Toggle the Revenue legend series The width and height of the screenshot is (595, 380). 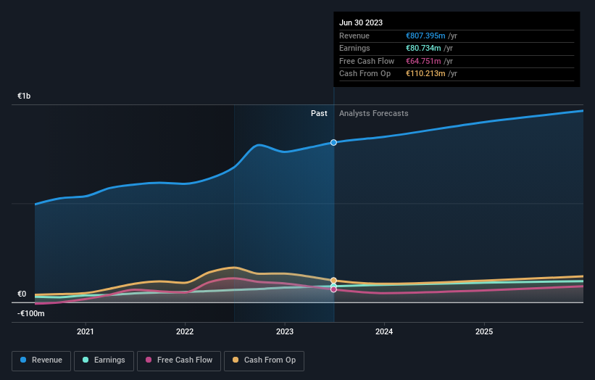pos(41,360)
